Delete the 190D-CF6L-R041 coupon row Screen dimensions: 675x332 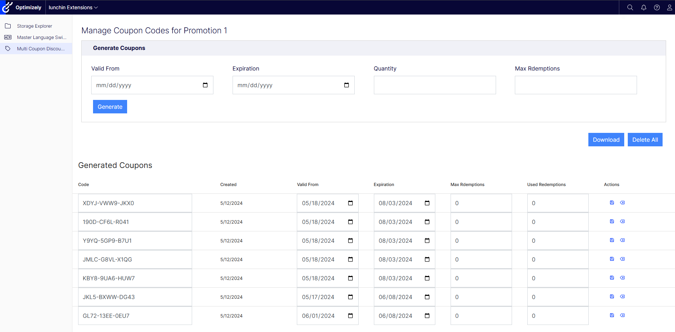coord(622,221)
